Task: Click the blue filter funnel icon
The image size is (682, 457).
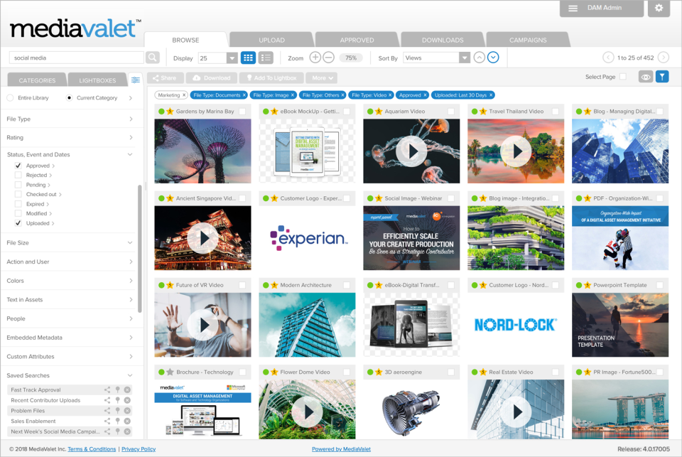Action: (x=662, y=77)
